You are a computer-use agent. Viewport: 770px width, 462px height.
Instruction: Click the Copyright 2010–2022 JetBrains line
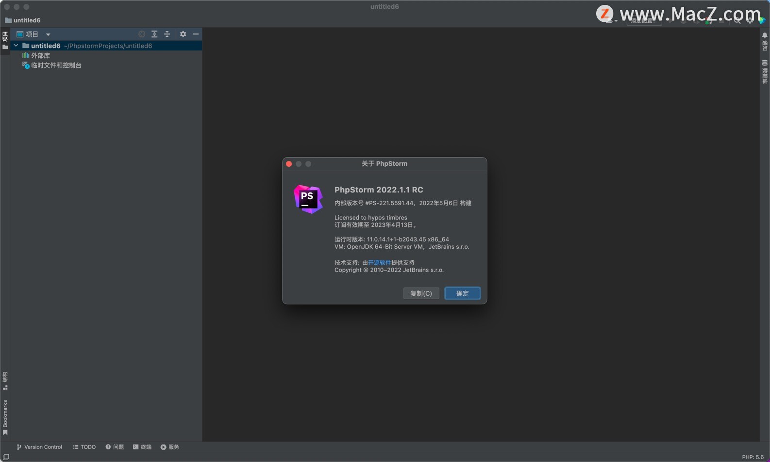(x=389, y=270)
